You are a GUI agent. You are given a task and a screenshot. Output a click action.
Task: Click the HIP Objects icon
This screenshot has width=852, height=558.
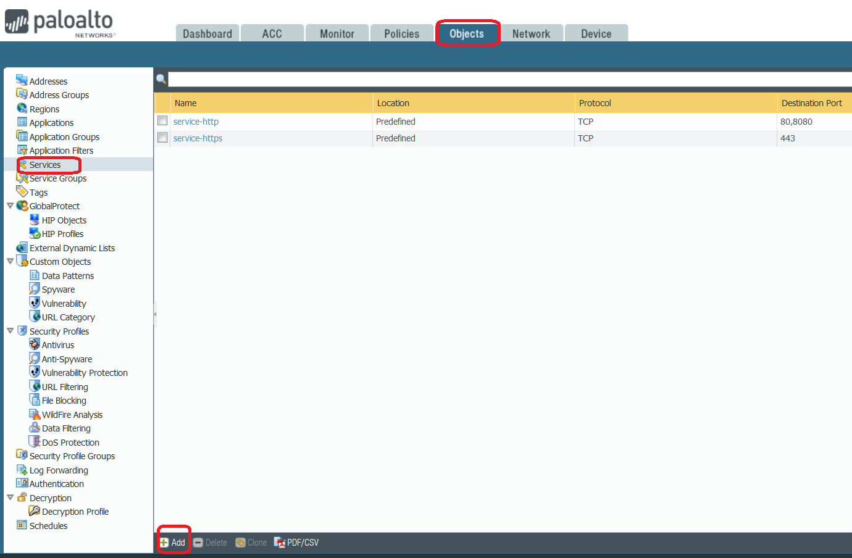coord(35,219)
